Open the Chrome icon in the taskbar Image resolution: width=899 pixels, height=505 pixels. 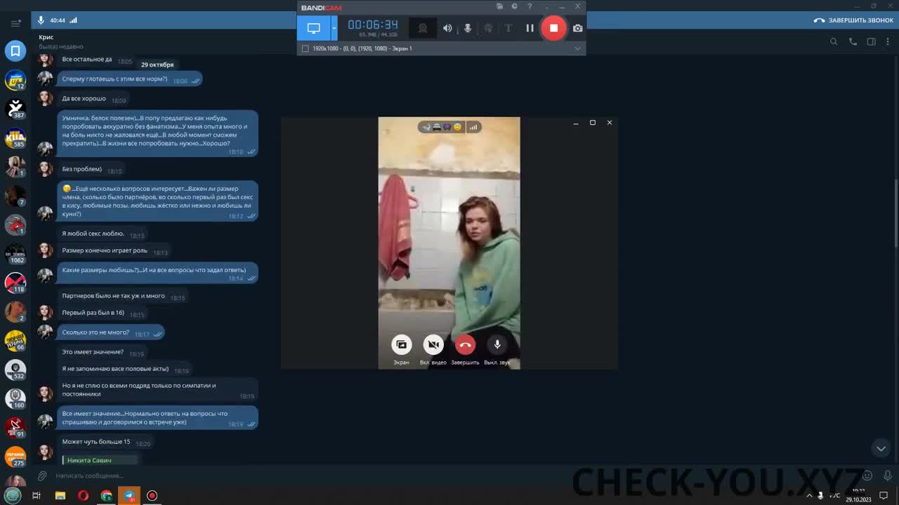tap(106, 496)
